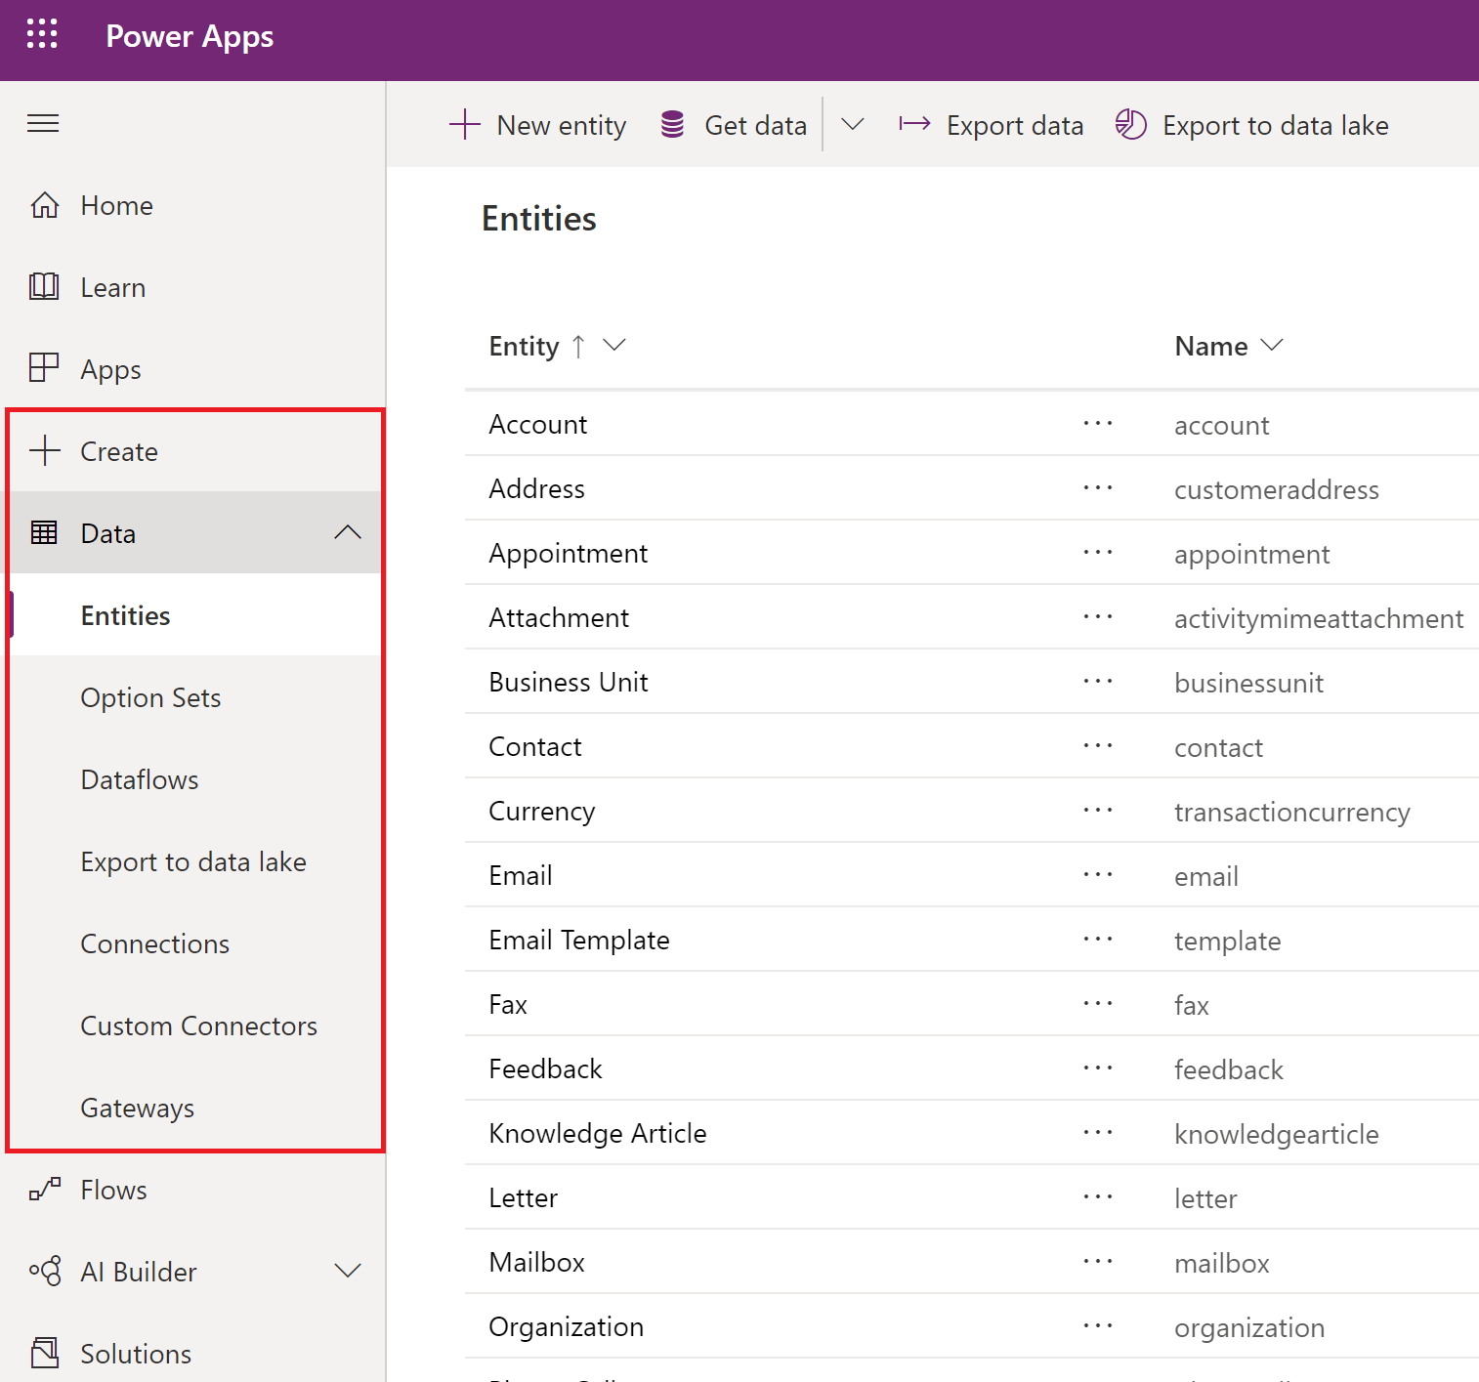
Task: Click the 'mailbox' name cell
Action: pos(1221,1263)
